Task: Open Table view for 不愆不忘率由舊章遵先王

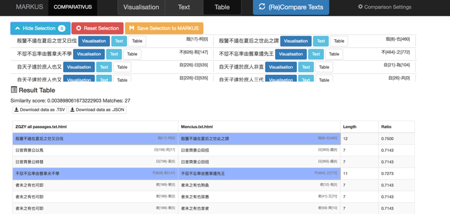Action: pos(334,54)
